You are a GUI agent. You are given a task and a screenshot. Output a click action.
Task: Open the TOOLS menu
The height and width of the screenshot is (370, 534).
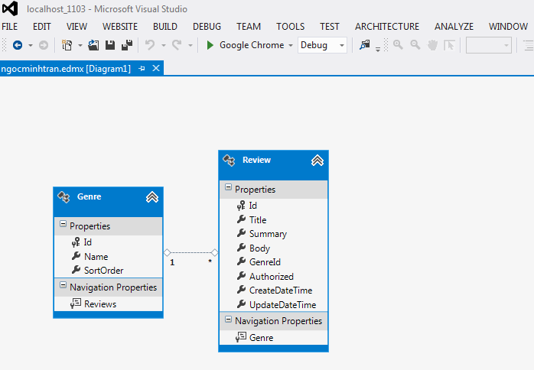pos(291,27)
